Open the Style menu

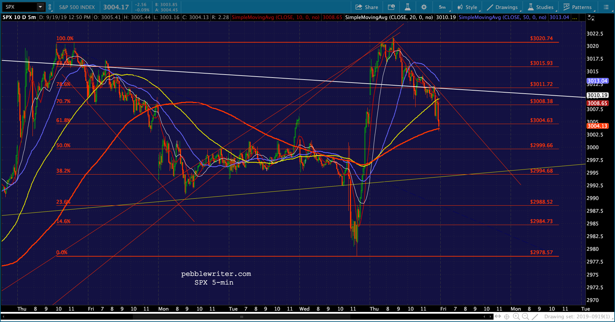468,7
